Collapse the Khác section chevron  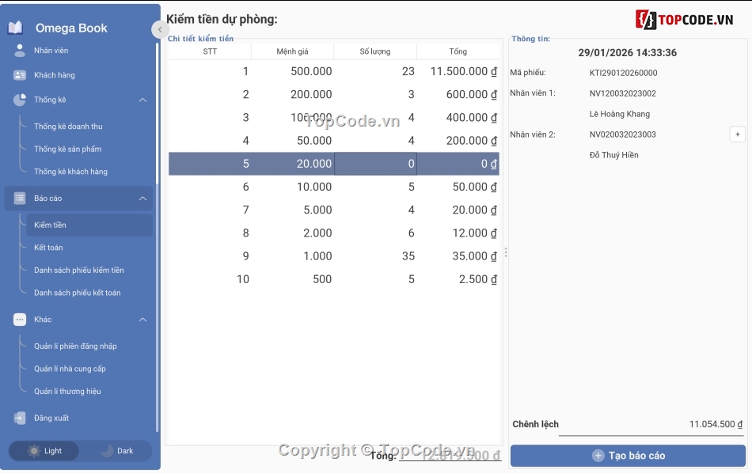pos(142,320)
